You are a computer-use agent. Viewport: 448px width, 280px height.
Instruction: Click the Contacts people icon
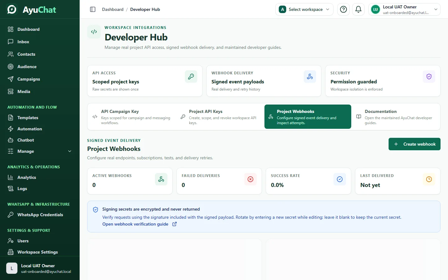click(x=11, y=54)
